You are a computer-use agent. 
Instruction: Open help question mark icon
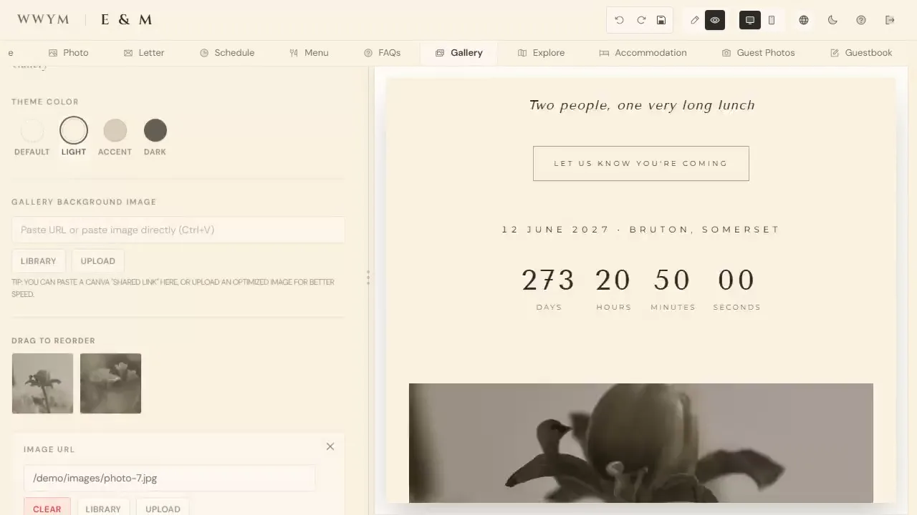[861, 20]
